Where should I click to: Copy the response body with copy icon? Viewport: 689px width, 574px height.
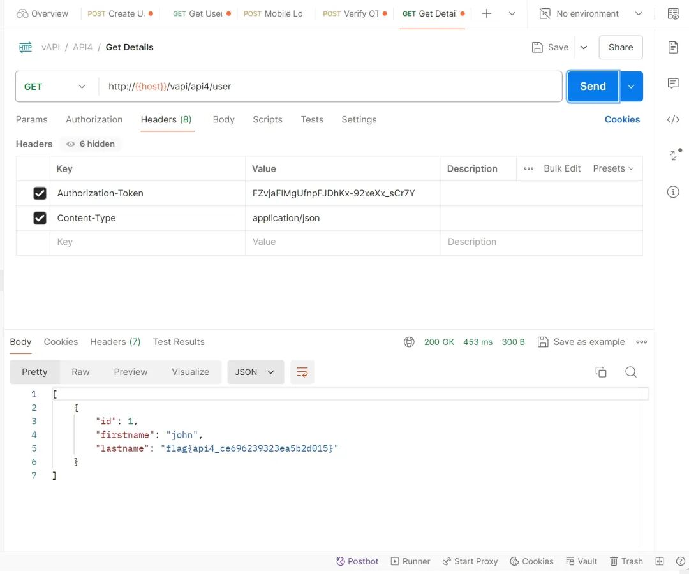pyautogui.click(x=600, y=372)
